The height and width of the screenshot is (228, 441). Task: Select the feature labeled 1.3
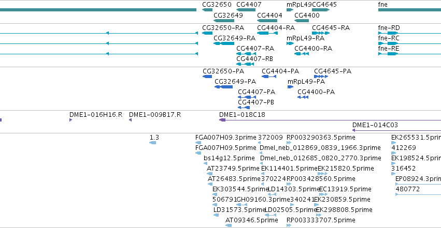(x=153, y=143)
